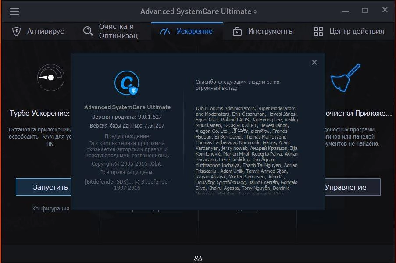The height and width of the screenshot is (263, 396).
Task: Select the Ускорение tab
Action: 187,31
